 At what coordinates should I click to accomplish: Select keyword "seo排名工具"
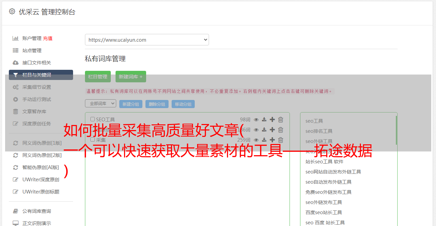319,131
